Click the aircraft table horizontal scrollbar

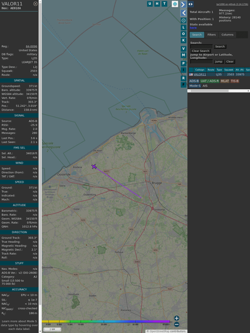coord(219,91)
